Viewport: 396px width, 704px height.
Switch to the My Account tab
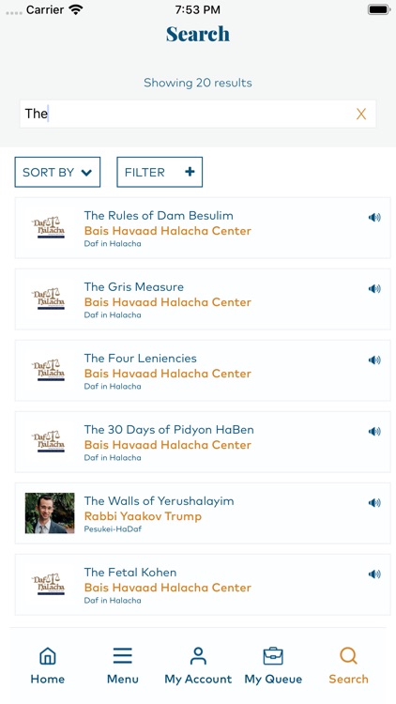(198, 666)
